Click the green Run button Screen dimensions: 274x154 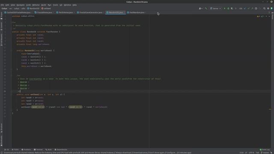point(224,9)
